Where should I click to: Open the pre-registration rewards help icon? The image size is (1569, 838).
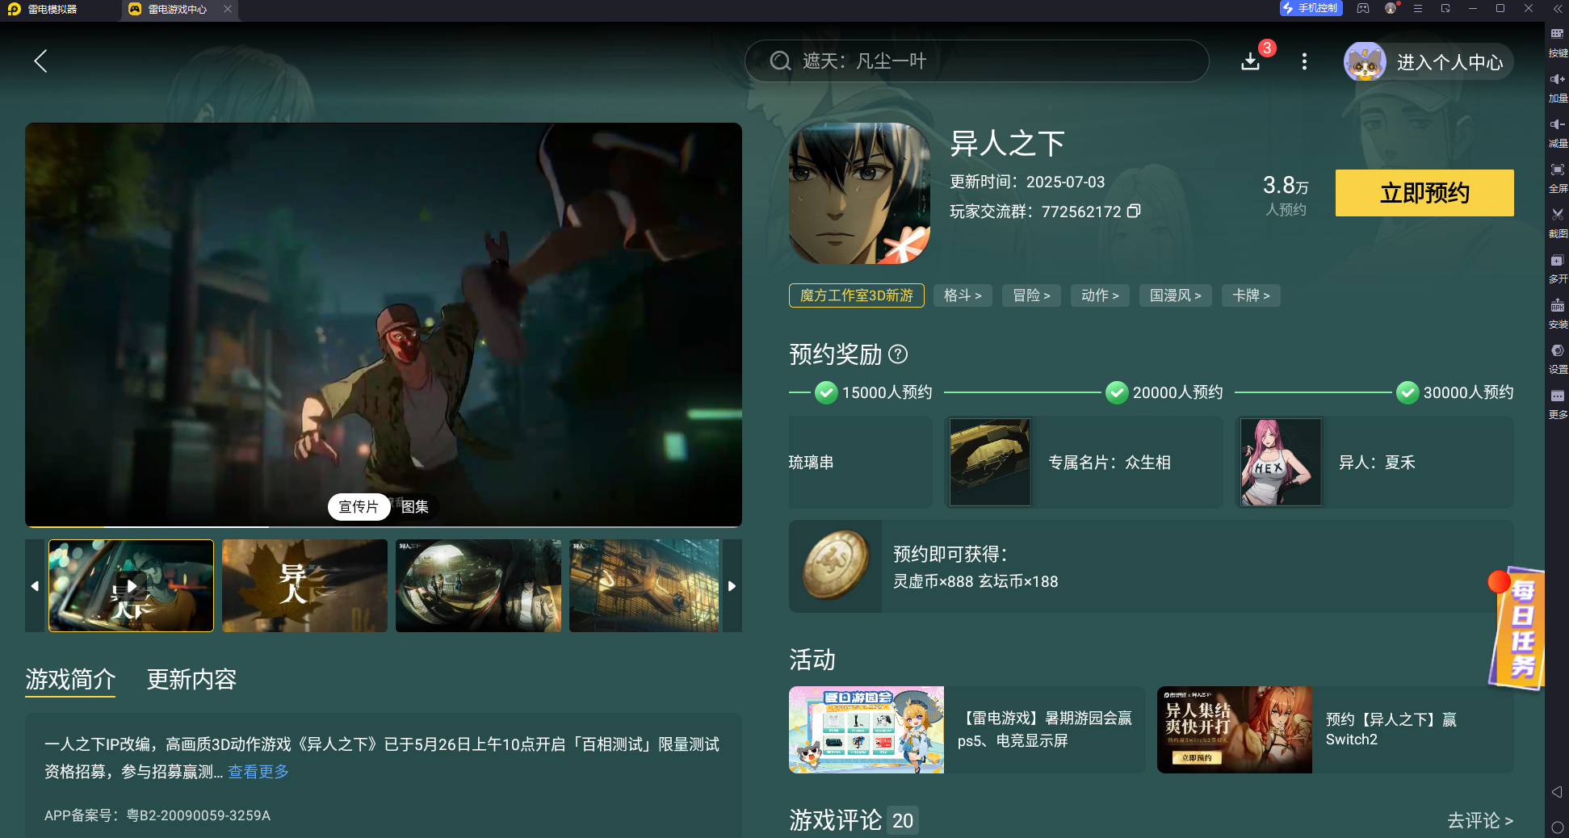click(898, 354)
